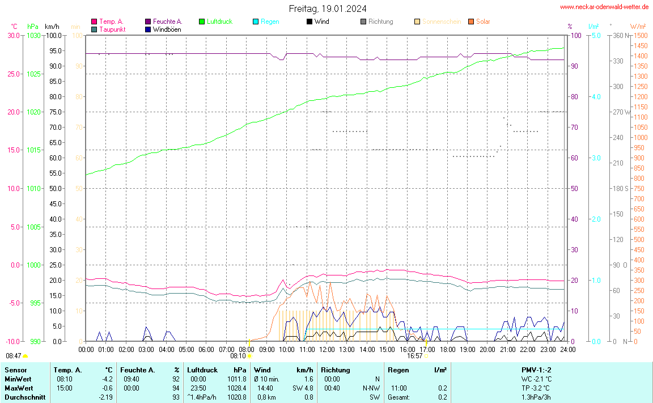The image size is (653, 403).
Task: Open the neckar-odenwald-wetter.de link
Action: [x=604, y=7]
